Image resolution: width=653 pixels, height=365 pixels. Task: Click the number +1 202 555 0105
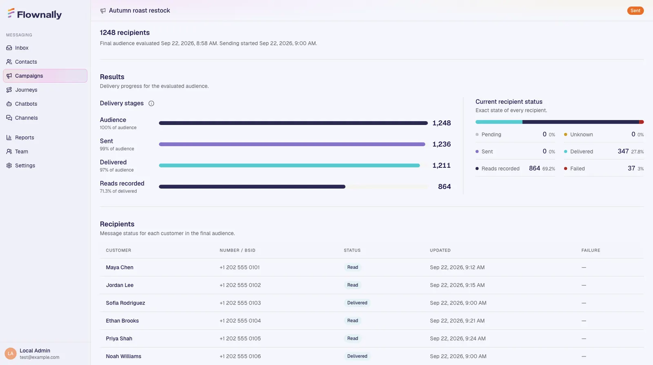coord(240,338)
